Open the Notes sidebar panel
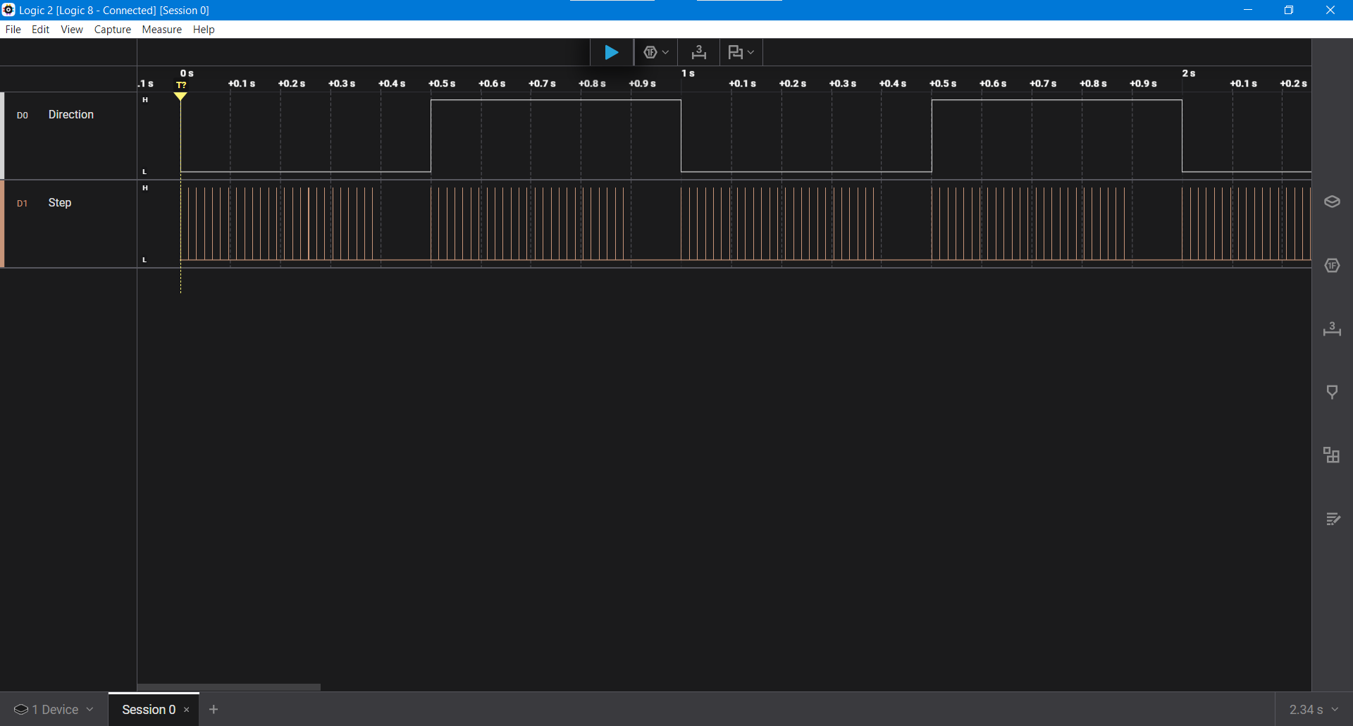 click(1332, 519)
